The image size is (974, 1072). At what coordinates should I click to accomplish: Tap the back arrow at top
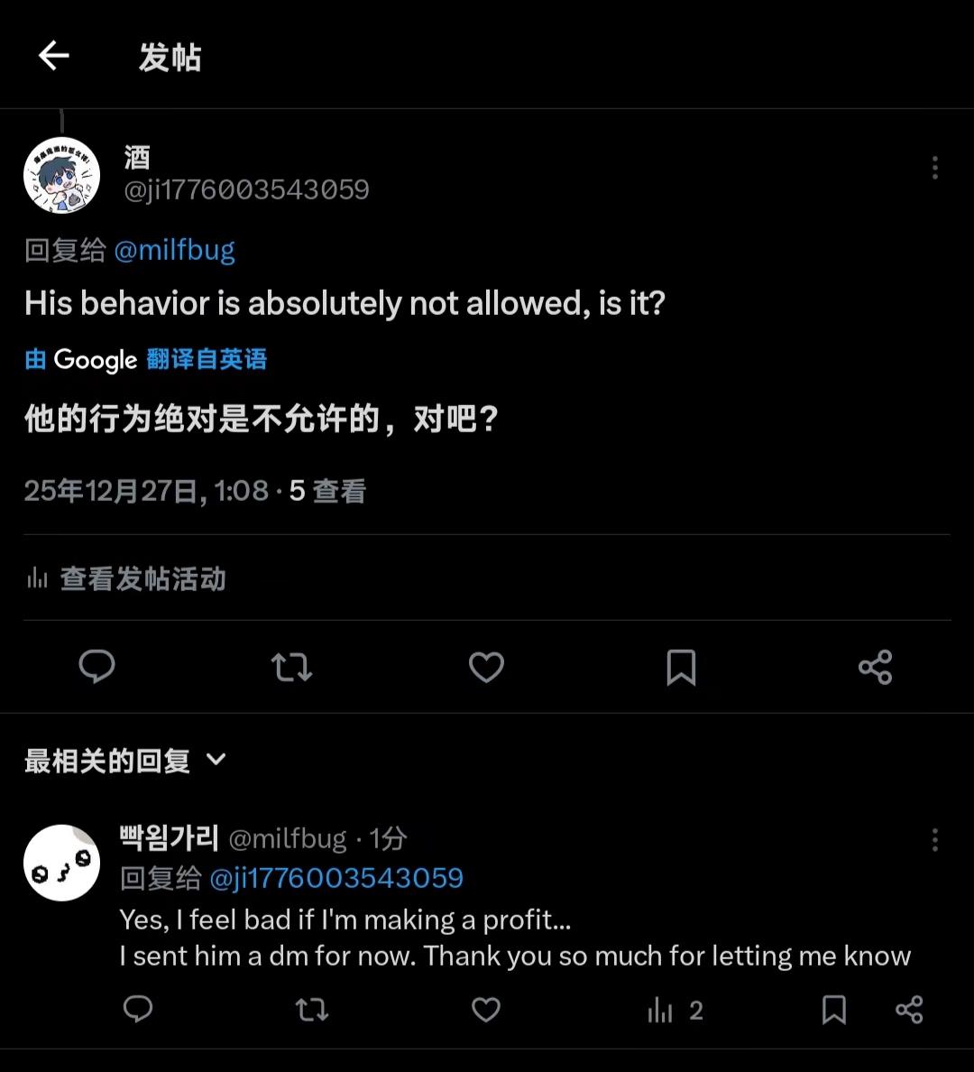click(x=54, y=56)
